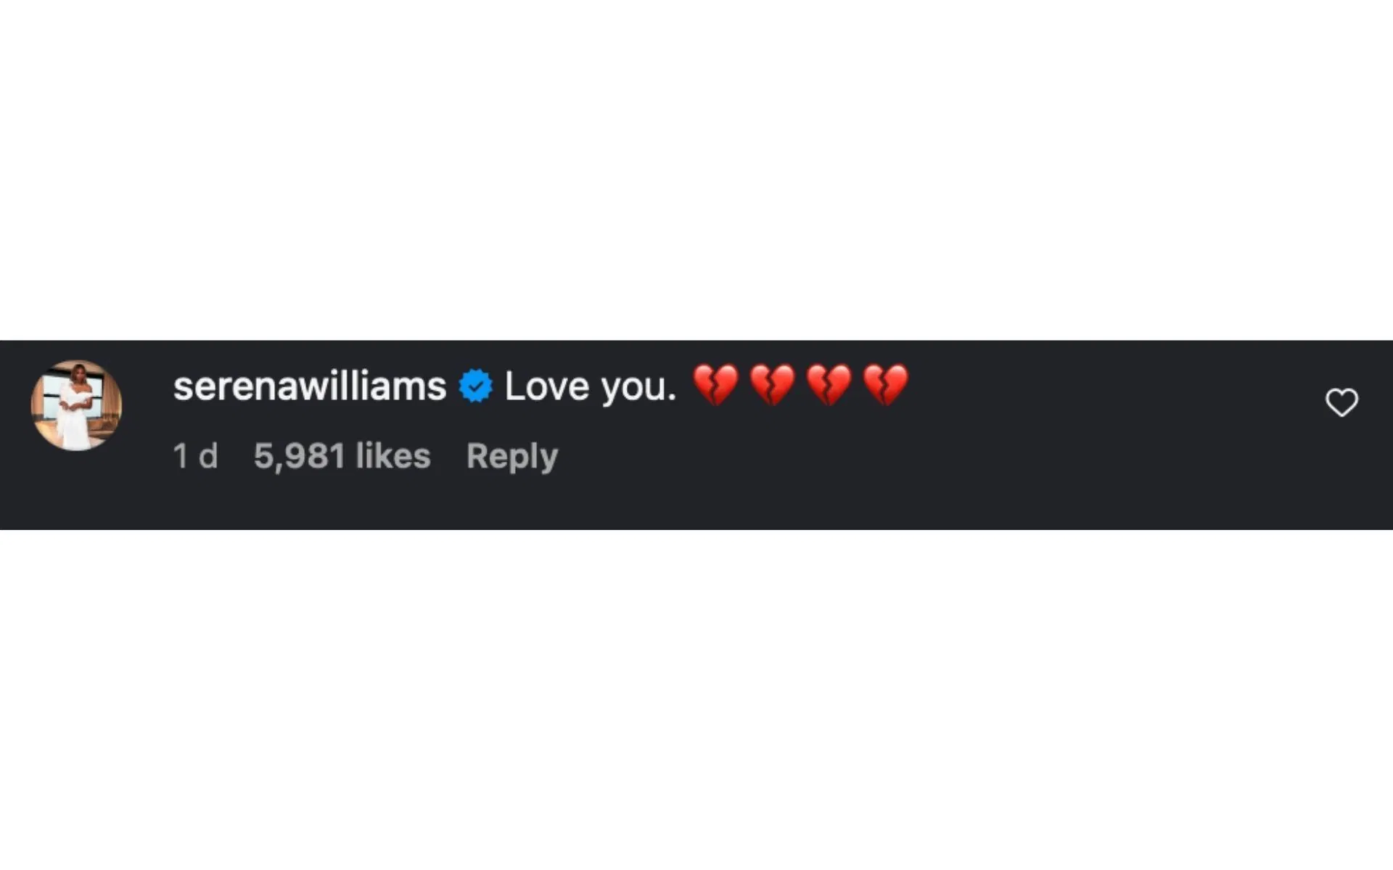The width and height of the screenshot is (1393, 870).
Task: Select the "Love you." comment text
Action: click(591, 386)
